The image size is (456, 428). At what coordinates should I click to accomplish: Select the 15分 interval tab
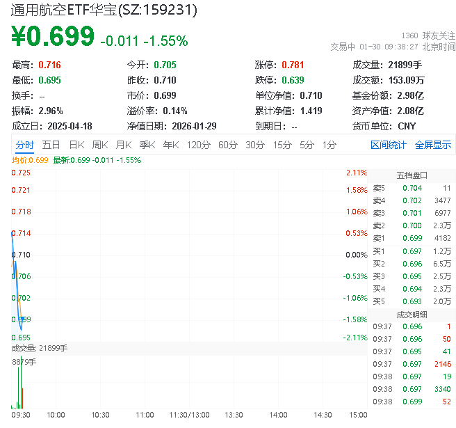(x=282, y=145)
